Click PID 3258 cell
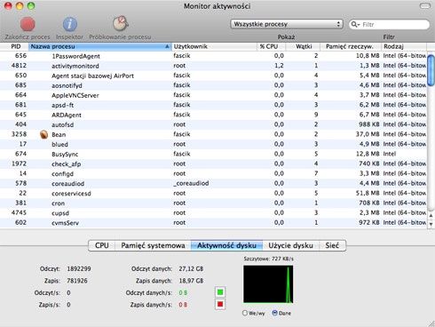This screenshot has width=435, height=327. (19, 134)
